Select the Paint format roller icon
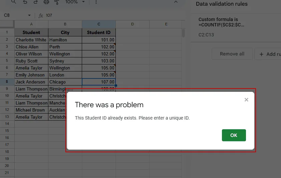The image size is (281, 178). [x=57, y=2]
